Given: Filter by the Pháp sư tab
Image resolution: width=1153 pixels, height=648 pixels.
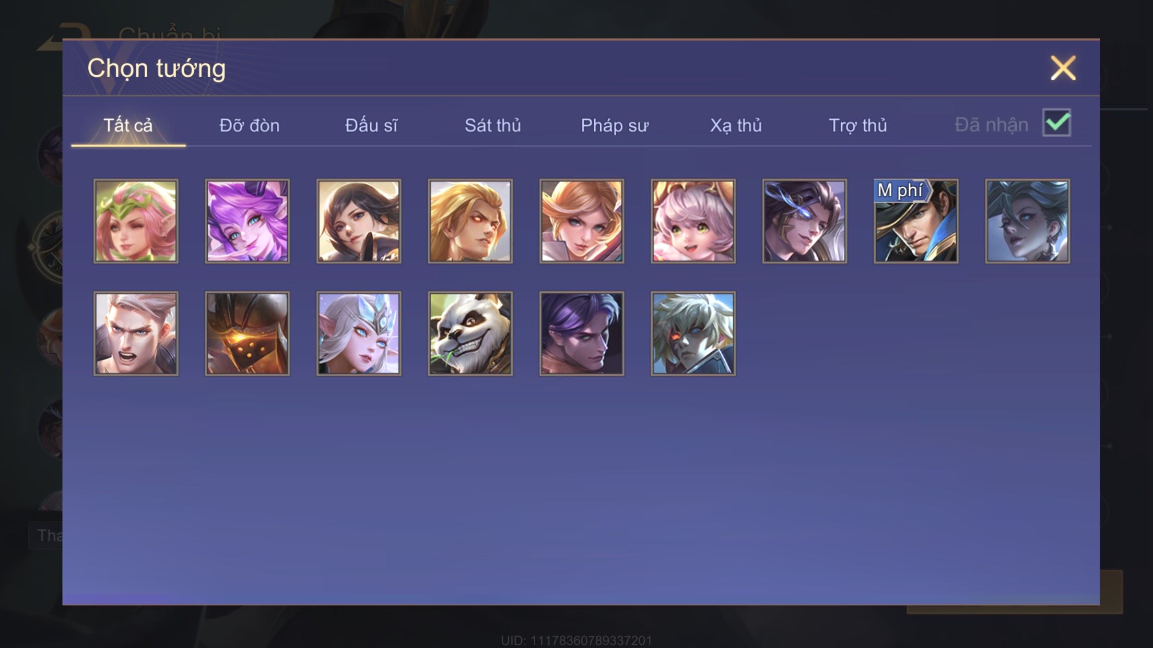Looking at the screenshot, I should [x=614, y=125].
